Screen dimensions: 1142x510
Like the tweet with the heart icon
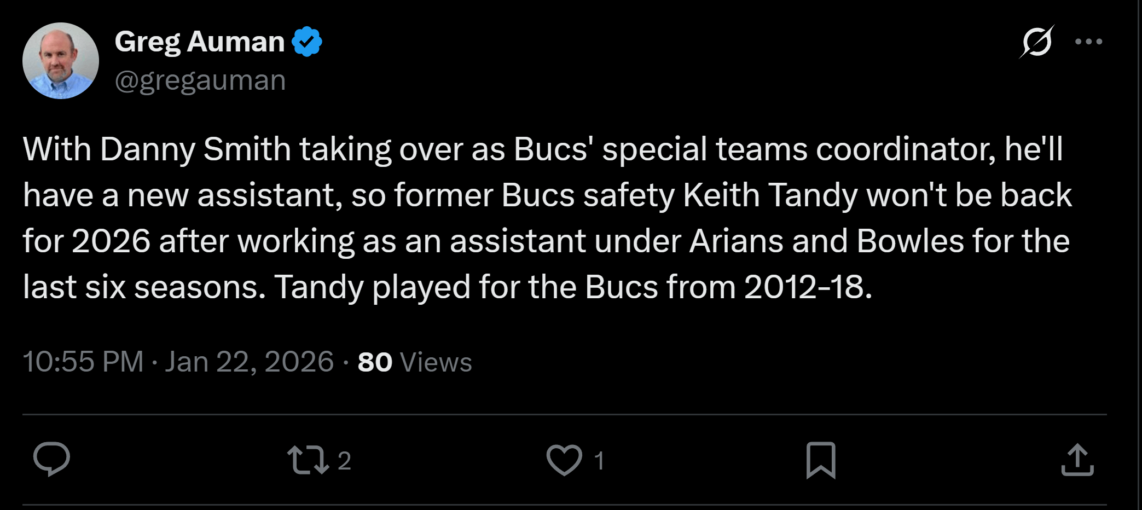[564, 460]
